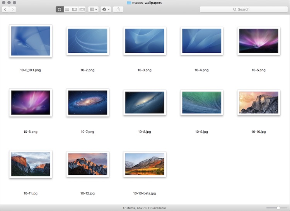Click the file name 10-0_10.1.png
This screenshot has width=290, height=211.
coord(31,70)
